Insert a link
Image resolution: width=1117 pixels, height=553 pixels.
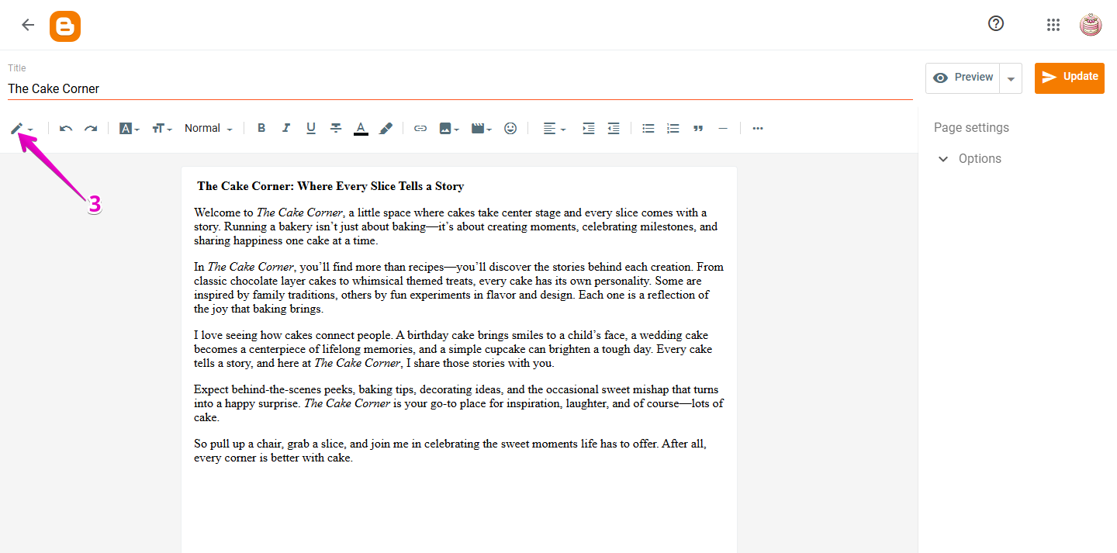pos(420,128)
